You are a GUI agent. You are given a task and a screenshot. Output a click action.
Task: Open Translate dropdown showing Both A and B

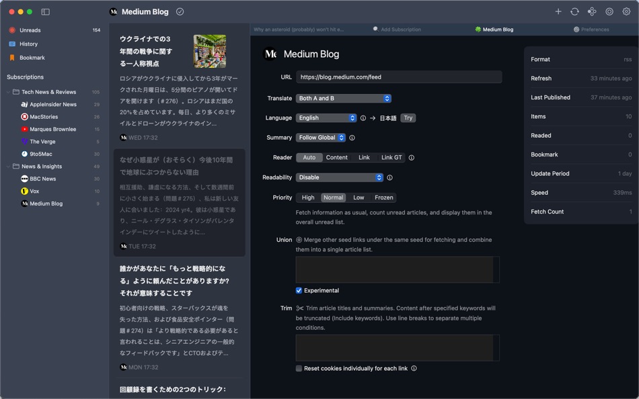tap(344, 98)
